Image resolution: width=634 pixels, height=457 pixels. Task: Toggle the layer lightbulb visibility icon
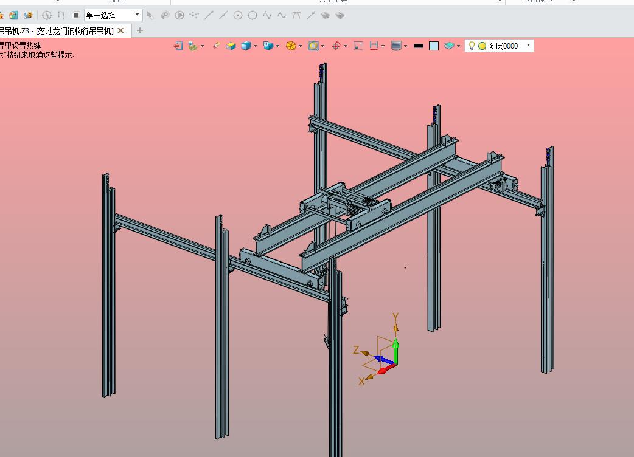(x=472, y=46)
